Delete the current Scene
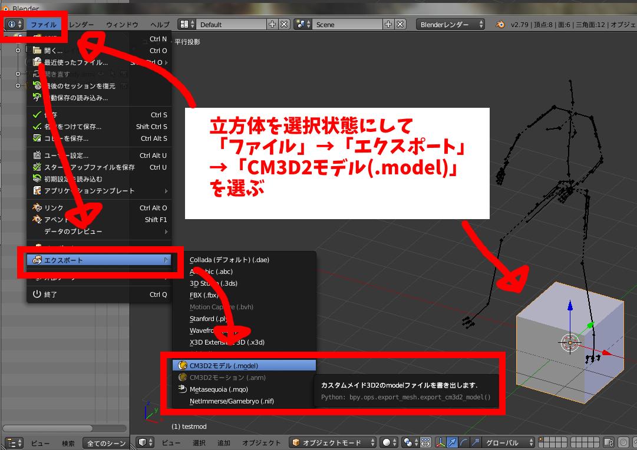This screenshot has height=450, width=637. (x=400, y=24)
